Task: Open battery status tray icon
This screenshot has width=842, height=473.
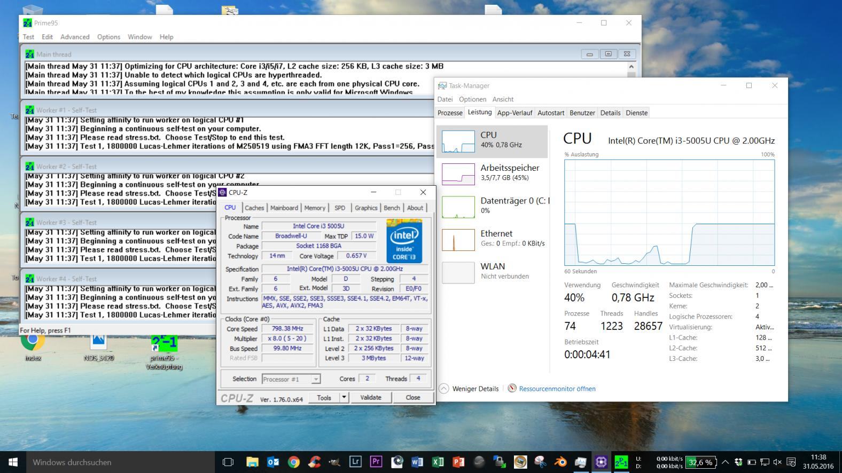Action: click(x=751, y=462)
